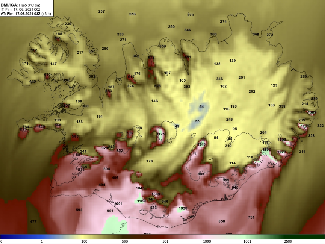
Task: Click the map value '528'
Action: click(x=157, y=86)
